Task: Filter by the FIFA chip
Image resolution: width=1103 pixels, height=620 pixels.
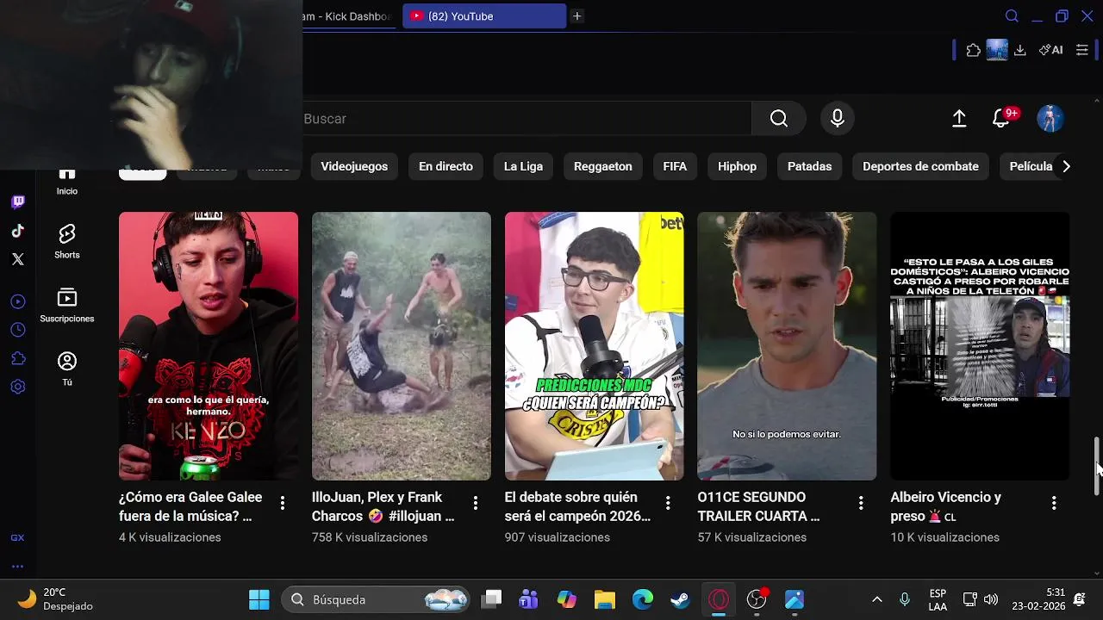Action: point(675,166)
